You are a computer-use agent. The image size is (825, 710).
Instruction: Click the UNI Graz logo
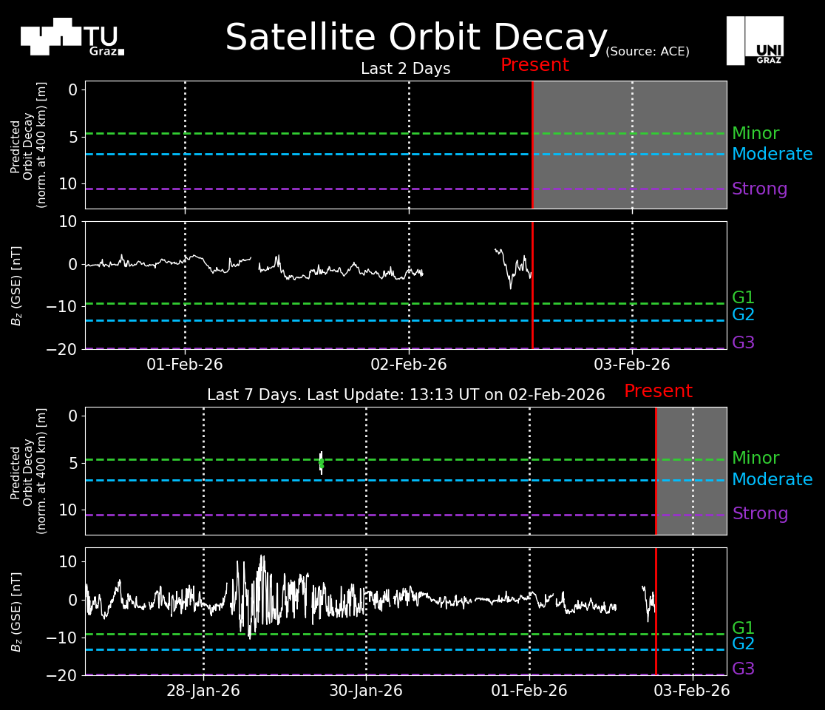click(755, 41)
